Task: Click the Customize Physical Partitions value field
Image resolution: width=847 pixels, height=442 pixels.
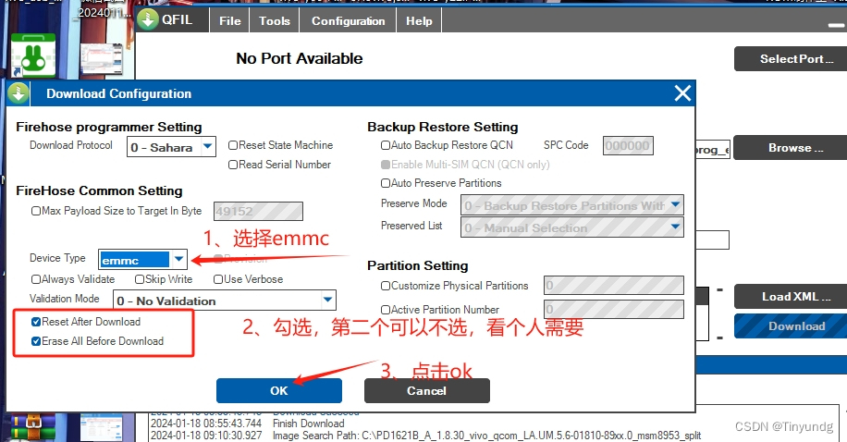Action: [x=614, y=286]
